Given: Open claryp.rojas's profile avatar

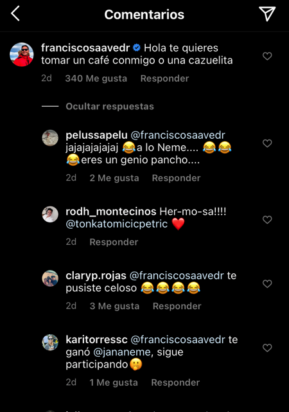Looking at the screenshot, I should (50, 278).
